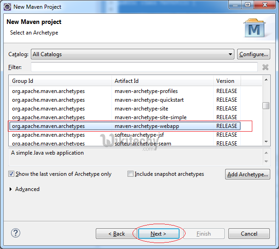Sort the table by Group Id column header
The height and width of the screenshot is (249, 279).
tap(60, 81)
